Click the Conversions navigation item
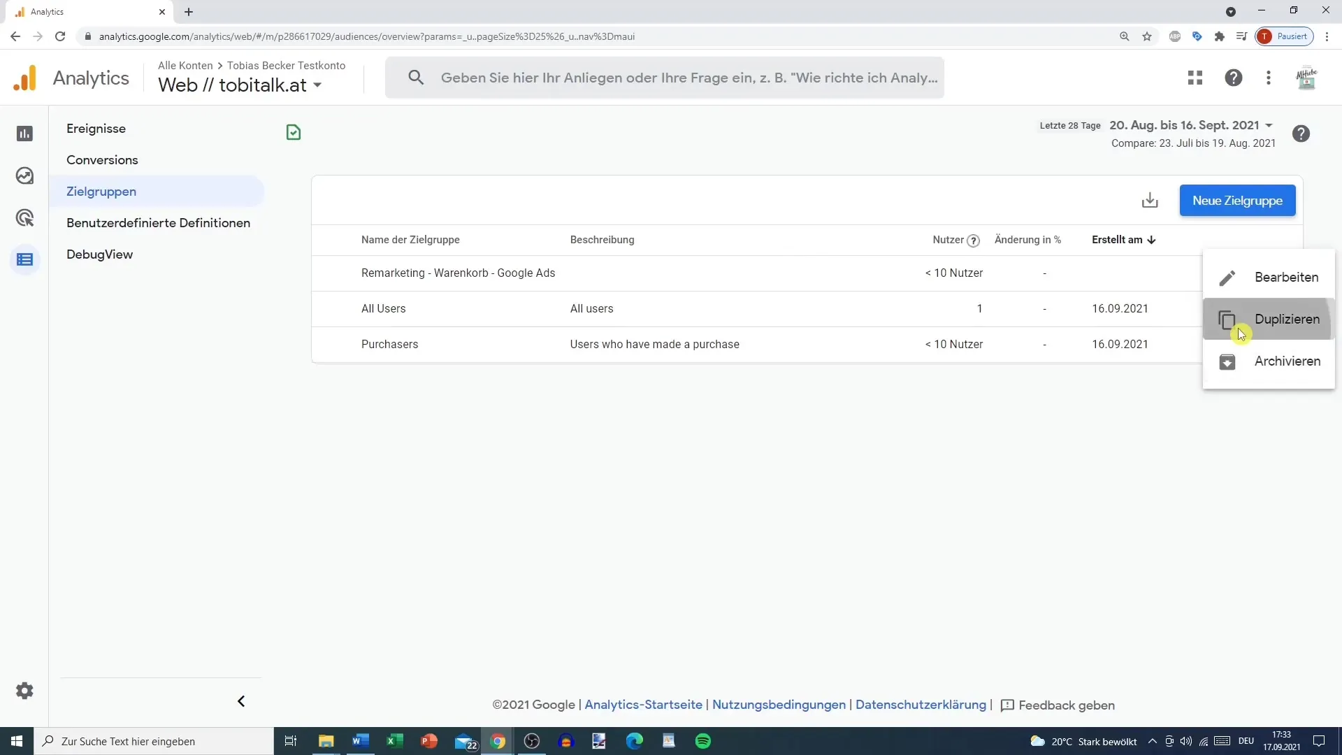The width and height of the screenshot is (1342, 755). click(x=102, y=159)
